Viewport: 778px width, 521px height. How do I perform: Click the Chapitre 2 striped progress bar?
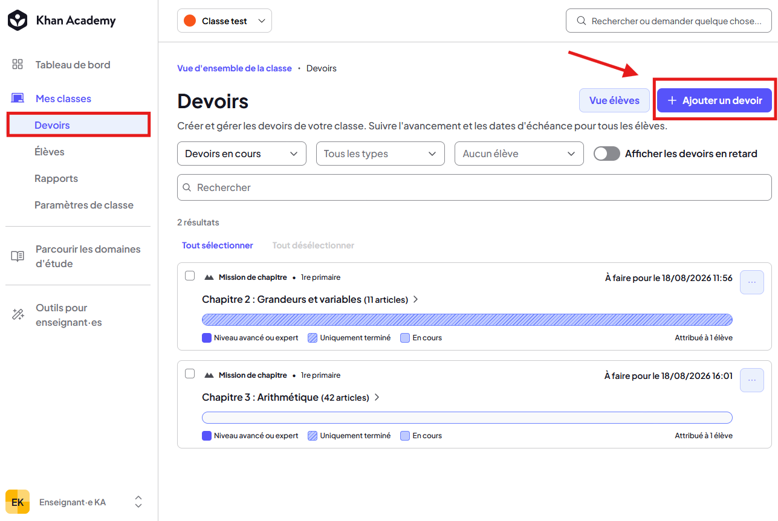(x=467, y=320)
